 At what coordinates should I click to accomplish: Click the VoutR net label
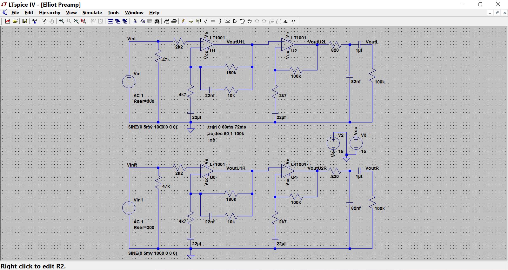372,168
